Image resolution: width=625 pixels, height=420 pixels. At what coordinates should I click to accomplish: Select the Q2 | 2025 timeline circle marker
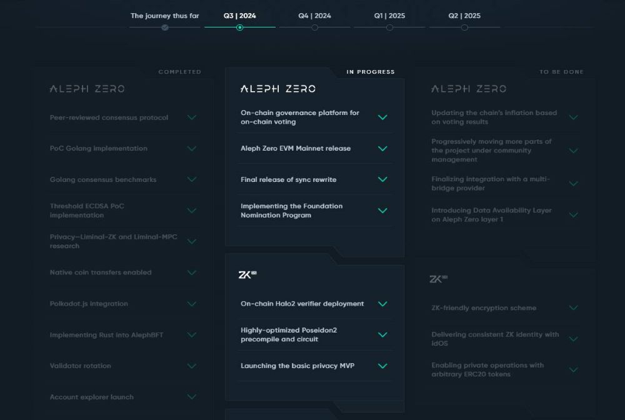(464, 27)
